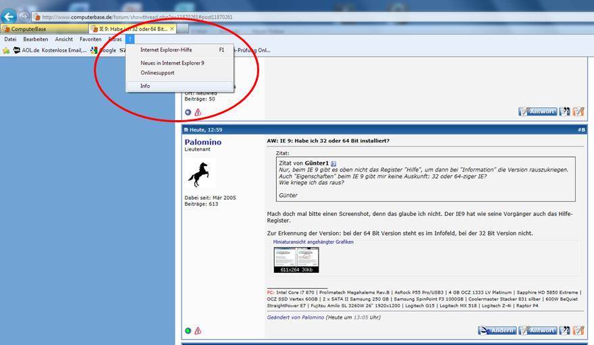The image size is (594, 345).
Task: Select 'Neues in Internet Explorer 9' entry
Action: pos(180,63)
